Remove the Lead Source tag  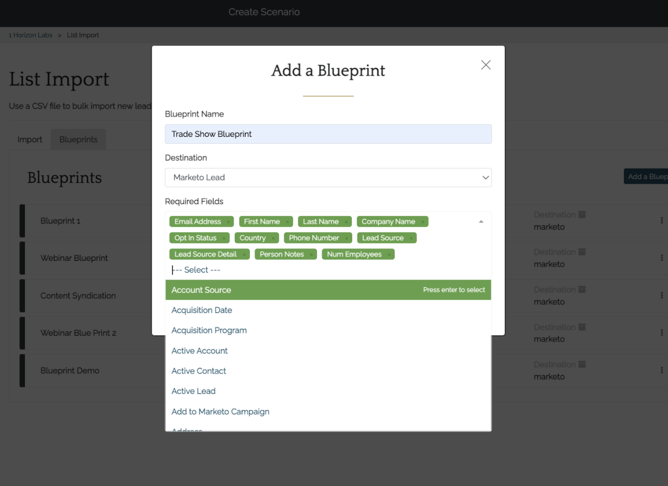click(x=411, y=238)
